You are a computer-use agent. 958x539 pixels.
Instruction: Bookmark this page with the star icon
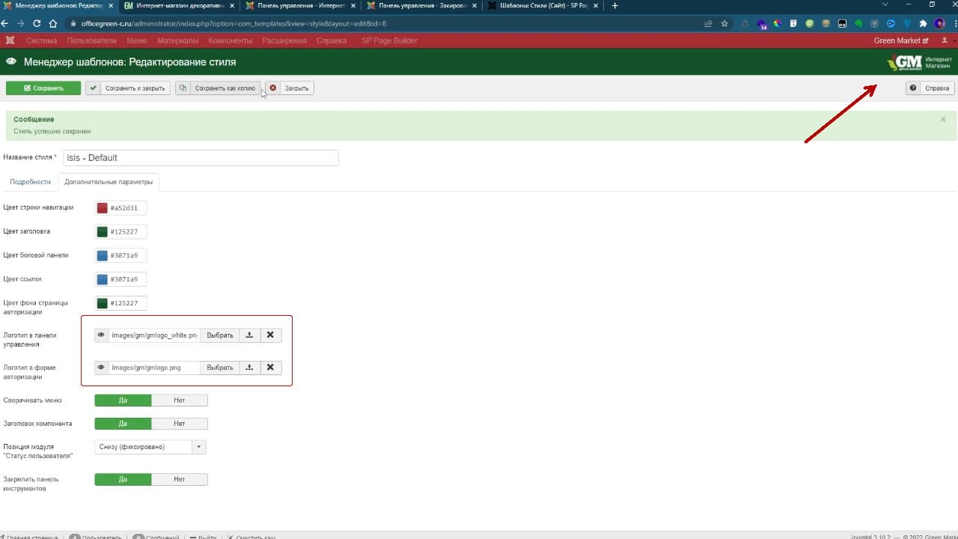[x=724, y=23]
